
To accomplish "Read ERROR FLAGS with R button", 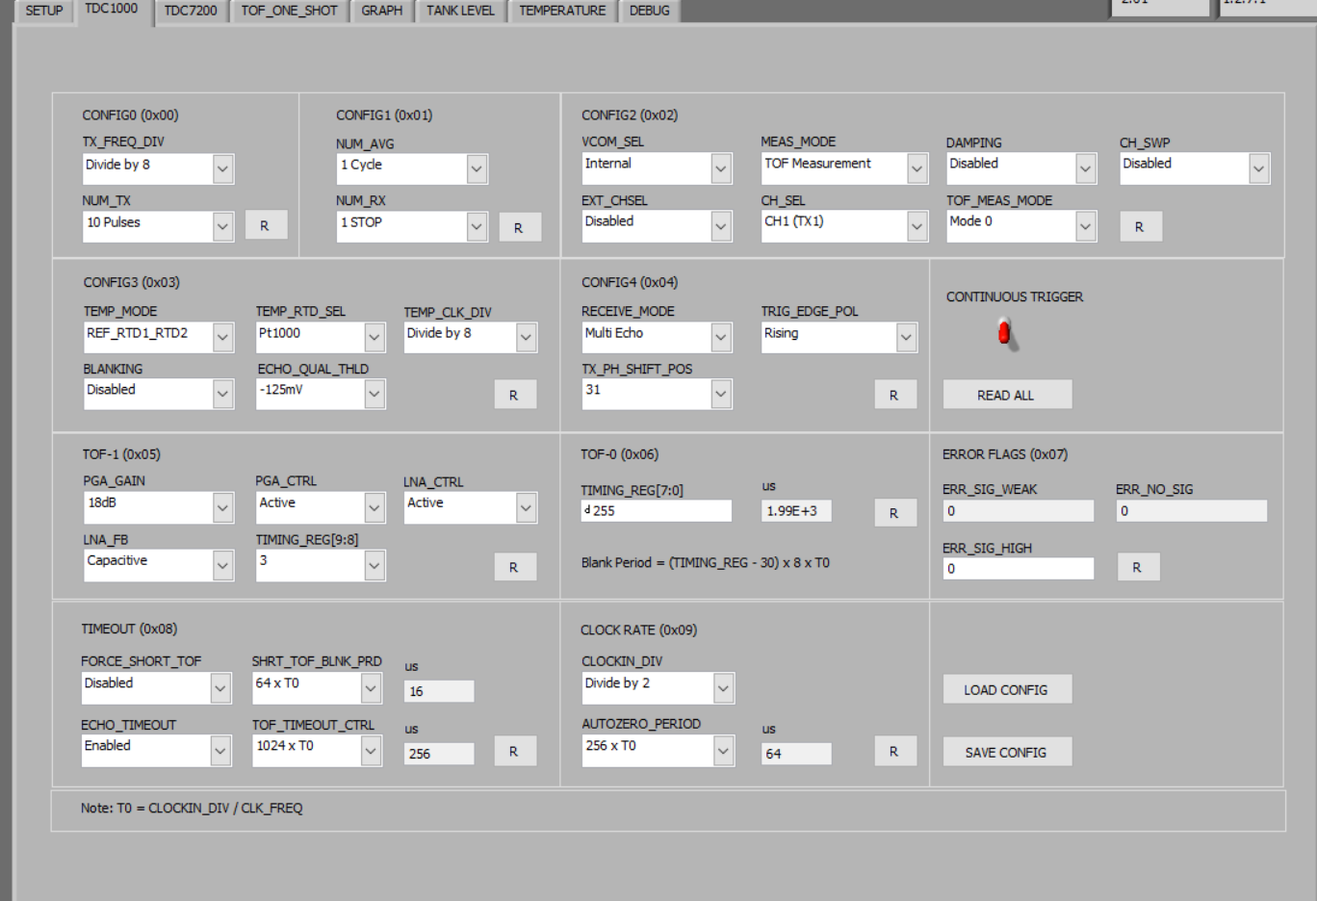I will tap(1138, 567).
